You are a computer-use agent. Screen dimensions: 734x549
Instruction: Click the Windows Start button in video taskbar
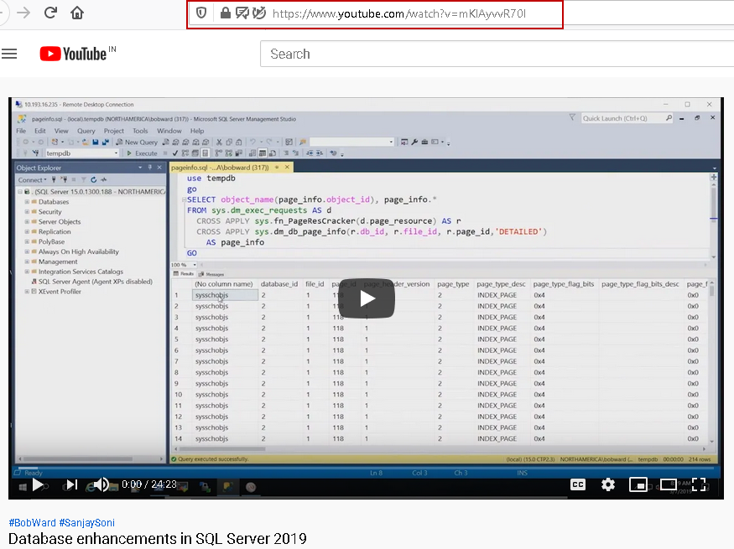click(23, 487)
